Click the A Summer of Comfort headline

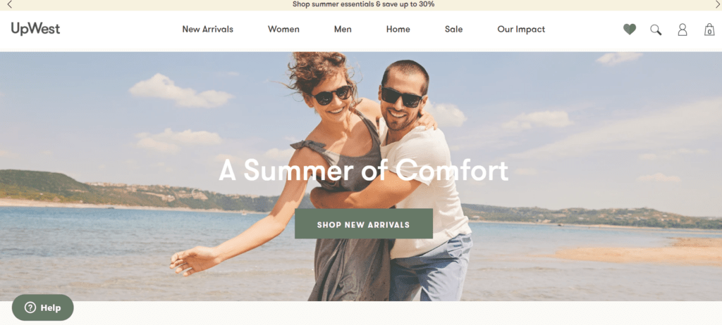coord(363,170)
